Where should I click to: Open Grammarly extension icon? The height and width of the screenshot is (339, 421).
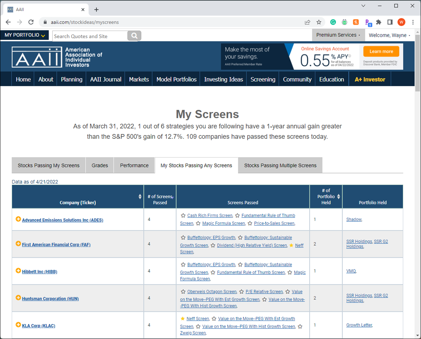pyautogui.click(x=333, y=22)
